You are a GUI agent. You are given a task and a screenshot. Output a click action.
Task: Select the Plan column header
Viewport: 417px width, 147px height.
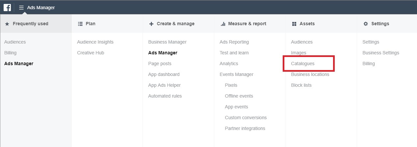pyautogui.click(x=107, y=24)
